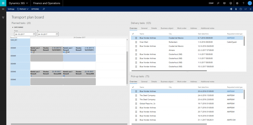Click the page refresh circular icon
Image resolution: width=253 pixels, height=125 pixels.
pos(241,9)
